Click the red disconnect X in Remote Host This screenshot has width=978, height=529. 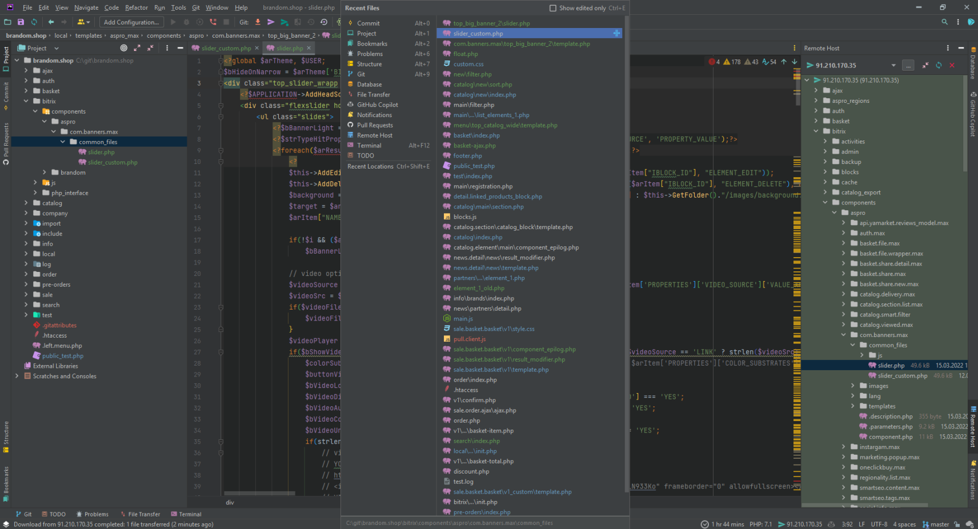[952, 65]
